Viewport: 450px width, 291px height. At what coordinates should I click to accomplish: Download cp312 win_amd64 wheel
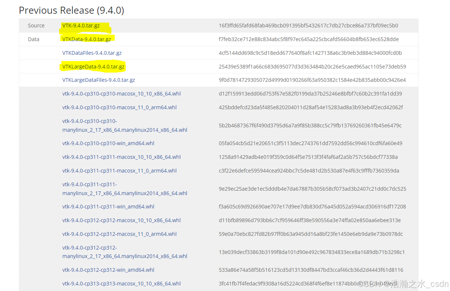pyautogui.click(x=108, y=270)
